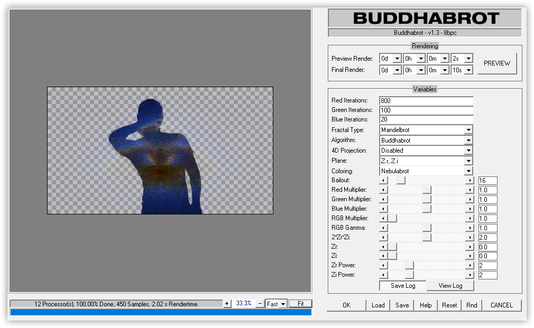Open the Help button
The image size is (534, 328).
tap(426, 305)
